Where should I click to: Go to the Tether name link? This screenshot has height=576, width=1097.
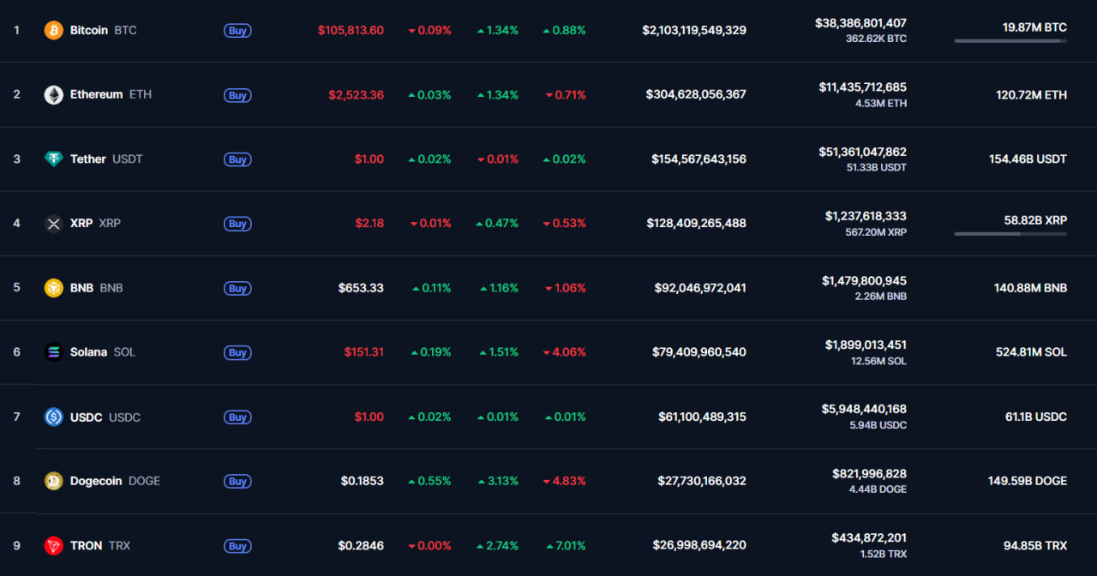click(x=88, y=159)
